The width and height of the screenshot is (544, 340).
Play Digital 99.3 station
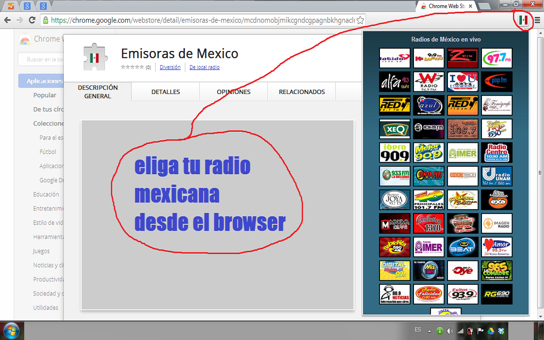tap(395, 270)
